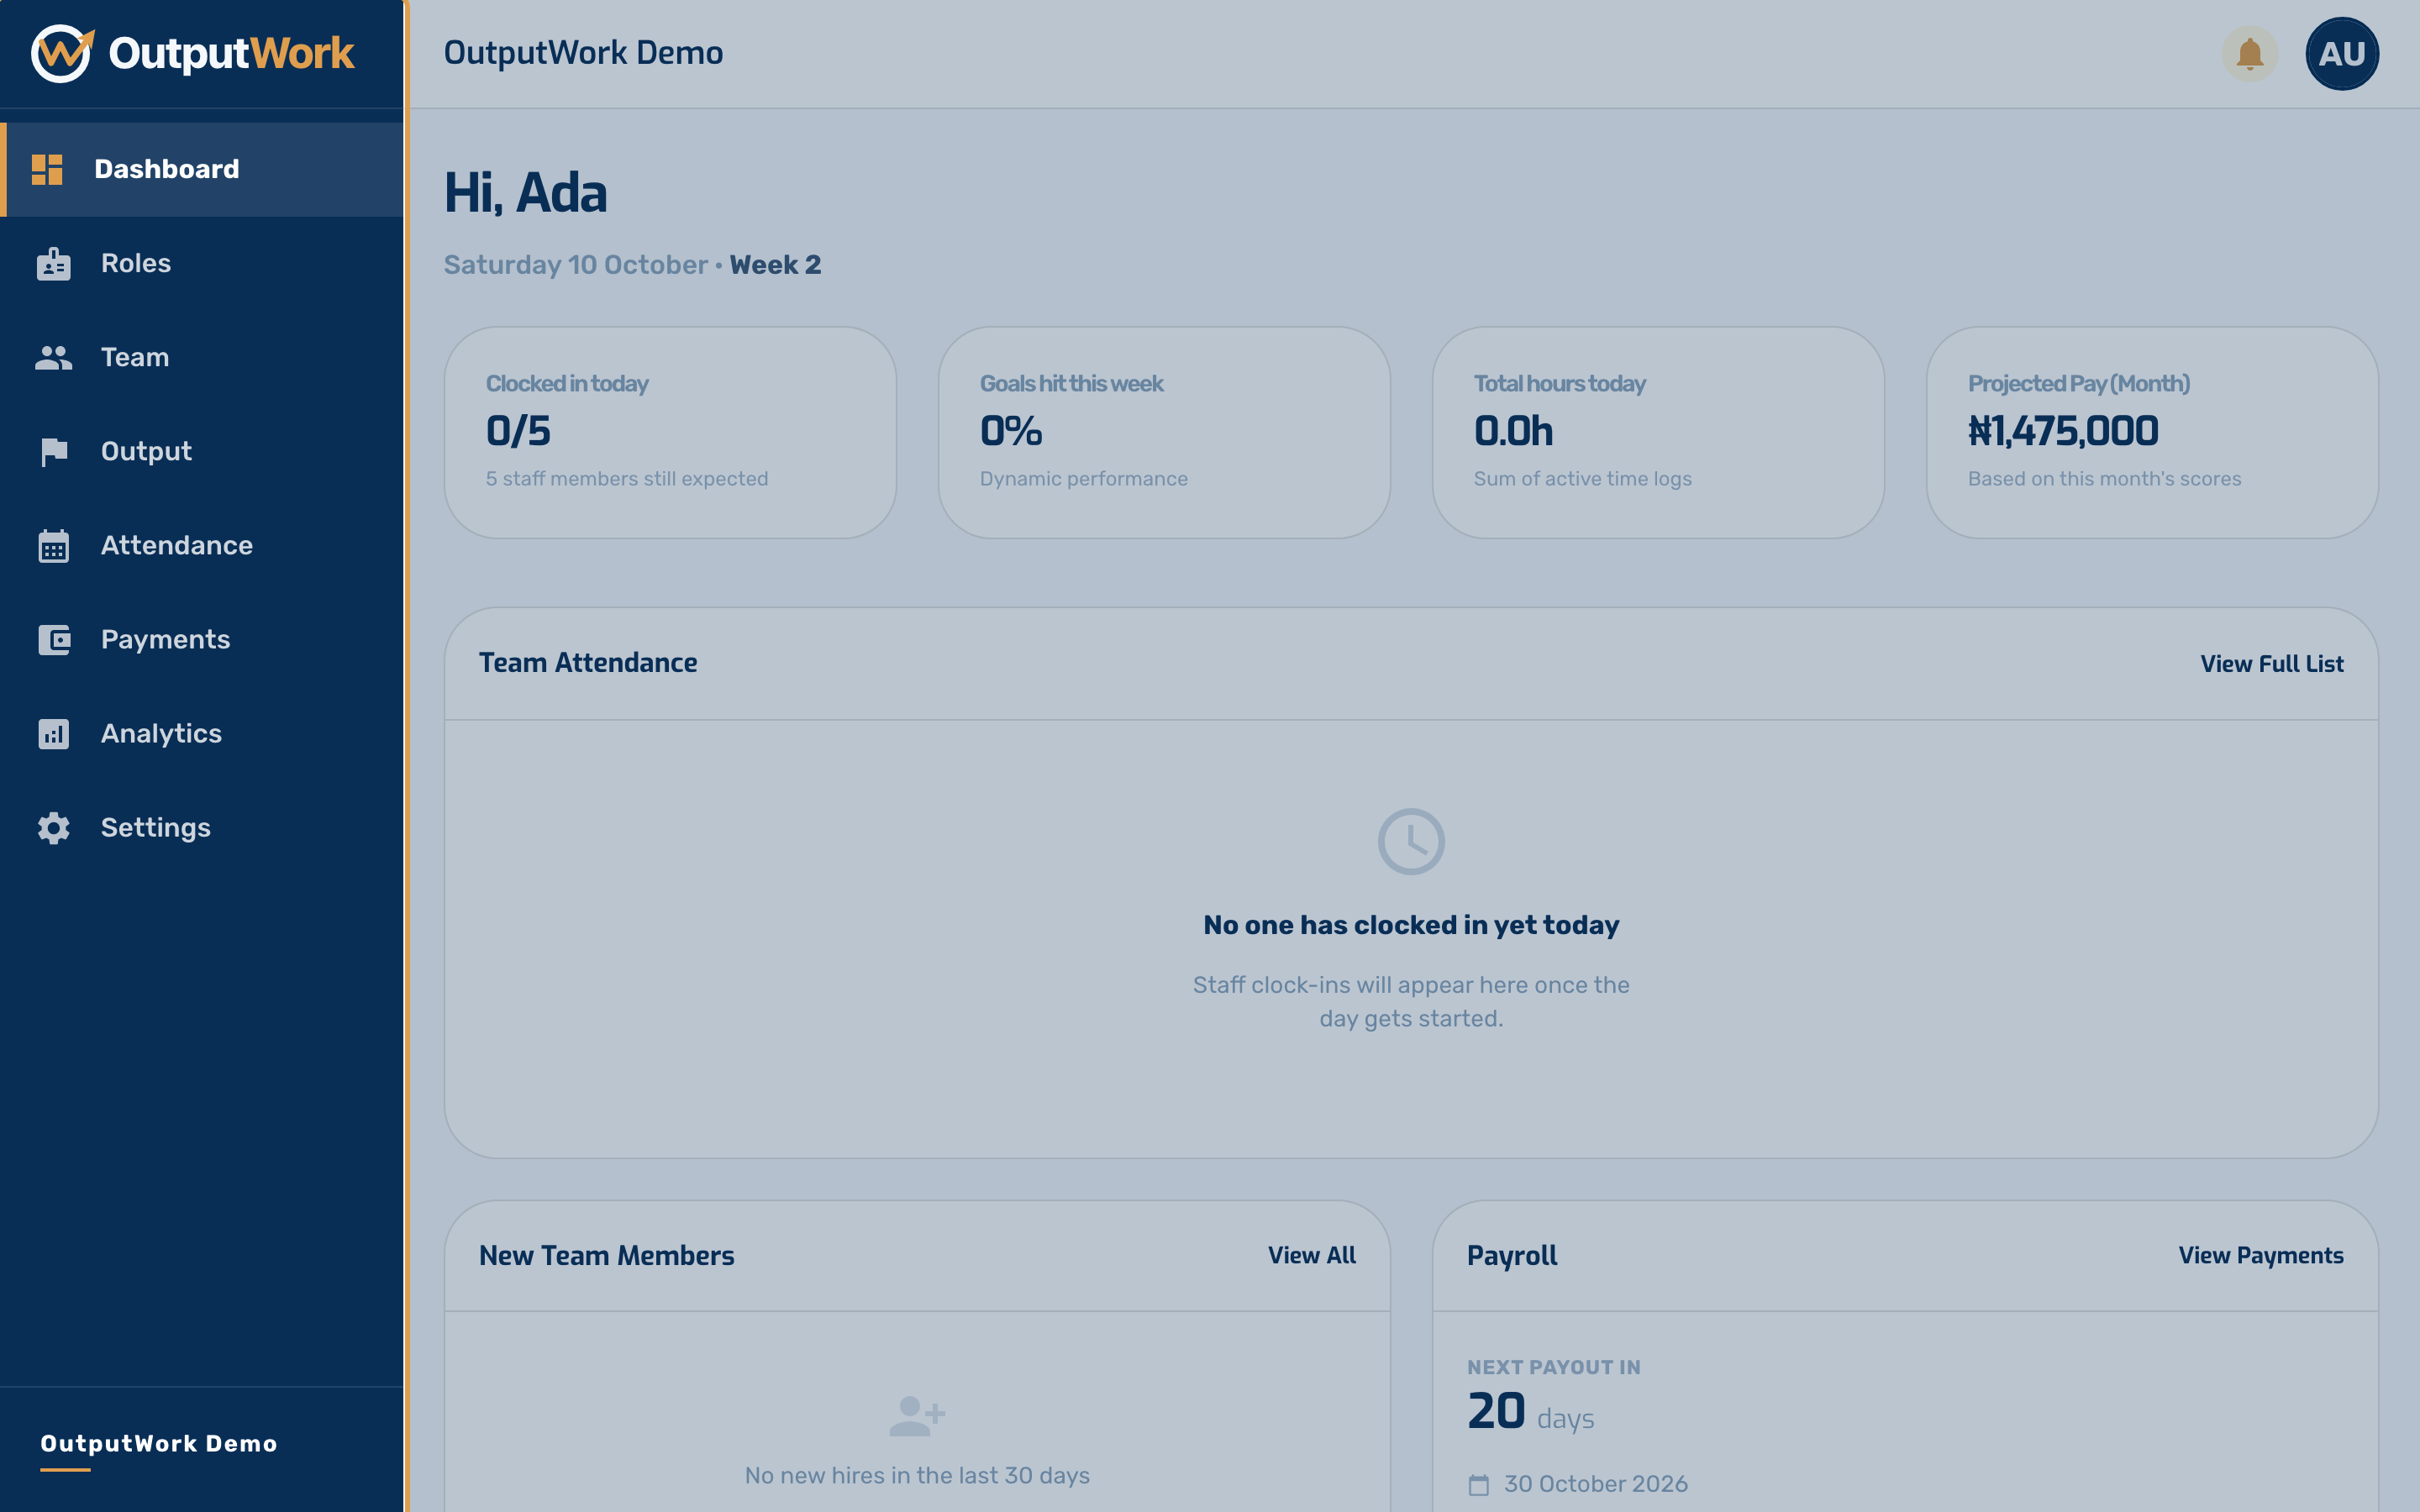Click View All in New Team Members
2420x1512 pixels.
pos(1311,1256)
